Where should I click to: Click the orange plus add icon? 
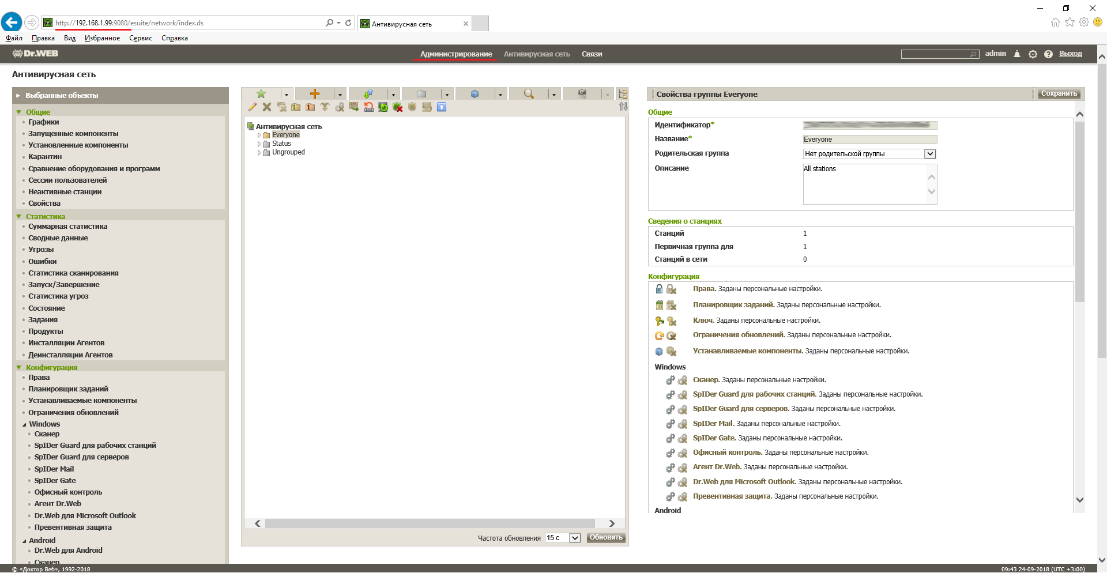(x=314, y=94)
